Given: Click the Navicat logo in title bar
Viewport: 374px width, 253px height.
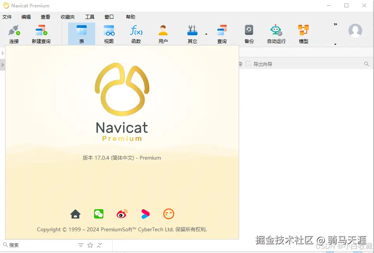Looking at the screenshot, I should pyautogui.click(x=6, y=5).
